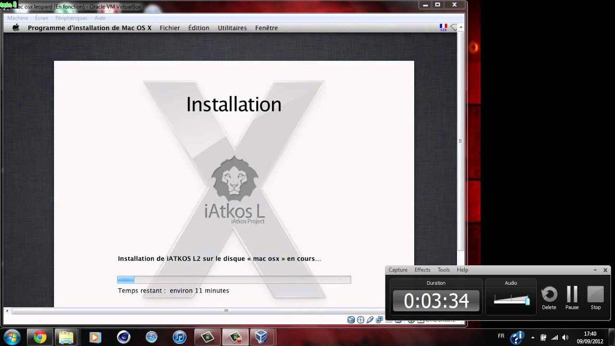Image resolution: width=615 pixels, height=346 pixels.
Task: Open the Utilitaires menu
Action: pos(232,28)
